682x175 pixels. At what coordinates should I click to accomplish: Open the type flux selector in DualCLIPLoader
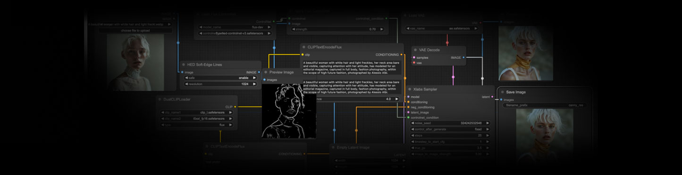[x=196, y=125]
